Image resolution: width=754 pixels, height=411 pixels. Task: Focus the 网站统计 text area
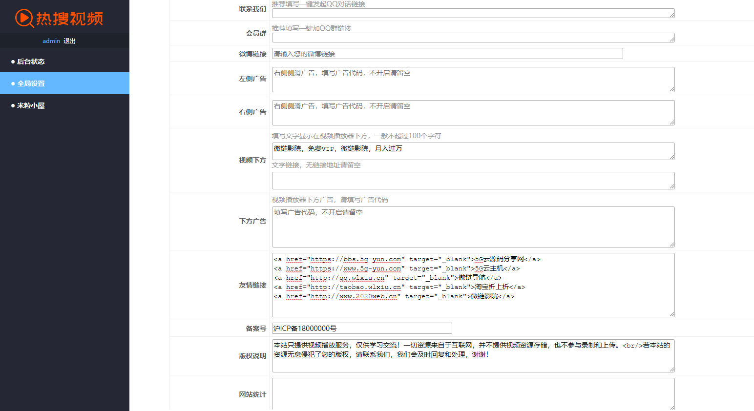(473, 393)
